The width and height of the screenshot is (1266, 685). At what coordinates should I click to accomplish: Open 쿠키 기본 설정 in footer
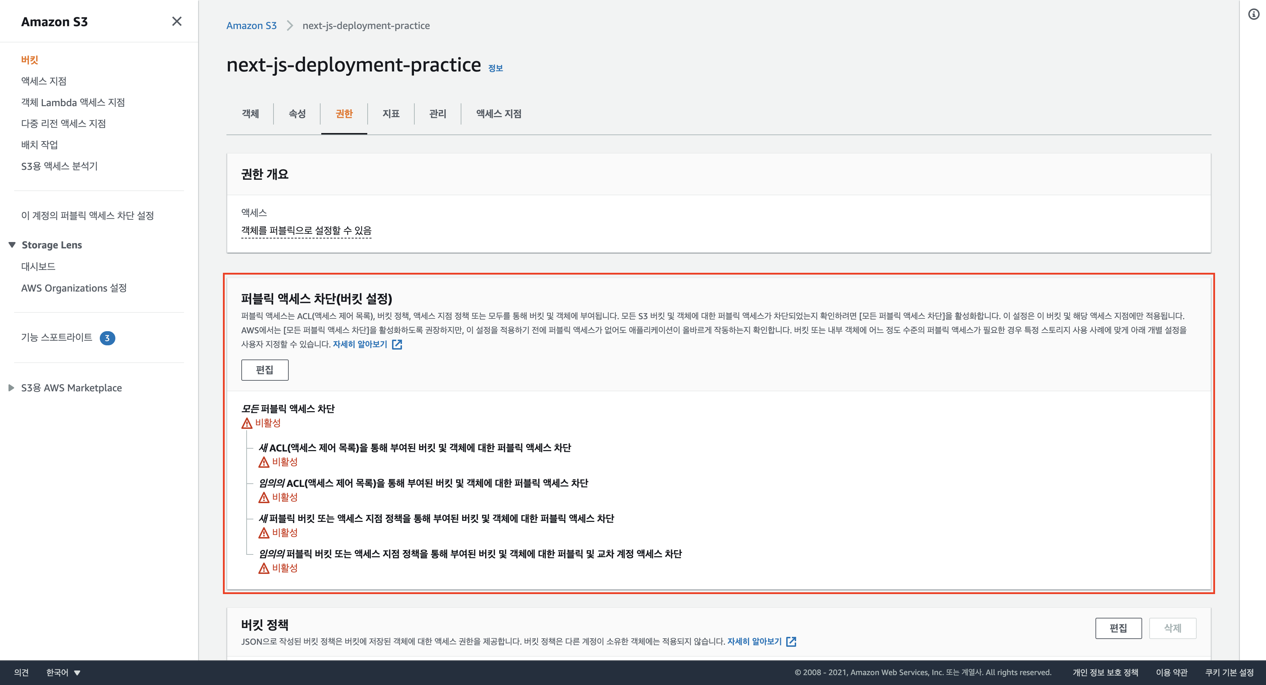point(1229,672)
